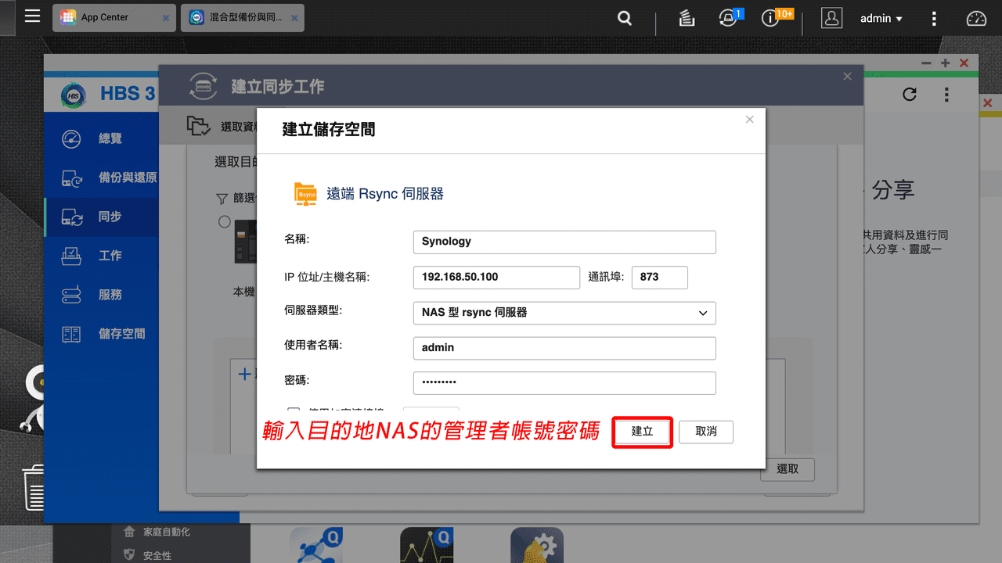Open the notifications icon showing badge 1
Image resolution: width=1002 pixels, height=563 pixels.
(726, 18)
